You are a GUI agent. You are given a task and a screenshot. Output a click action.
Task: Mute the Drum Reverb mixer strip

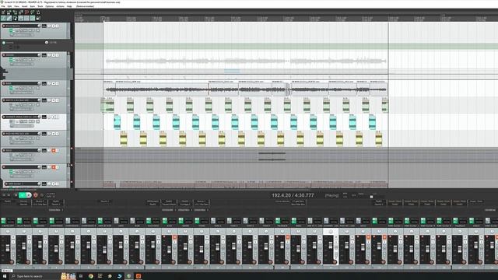30,237
